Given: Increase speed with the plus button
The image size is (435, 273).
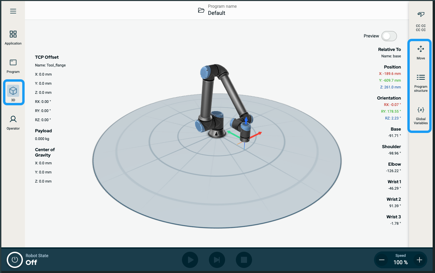Looking at the screenshot, I should pos(419,260).
